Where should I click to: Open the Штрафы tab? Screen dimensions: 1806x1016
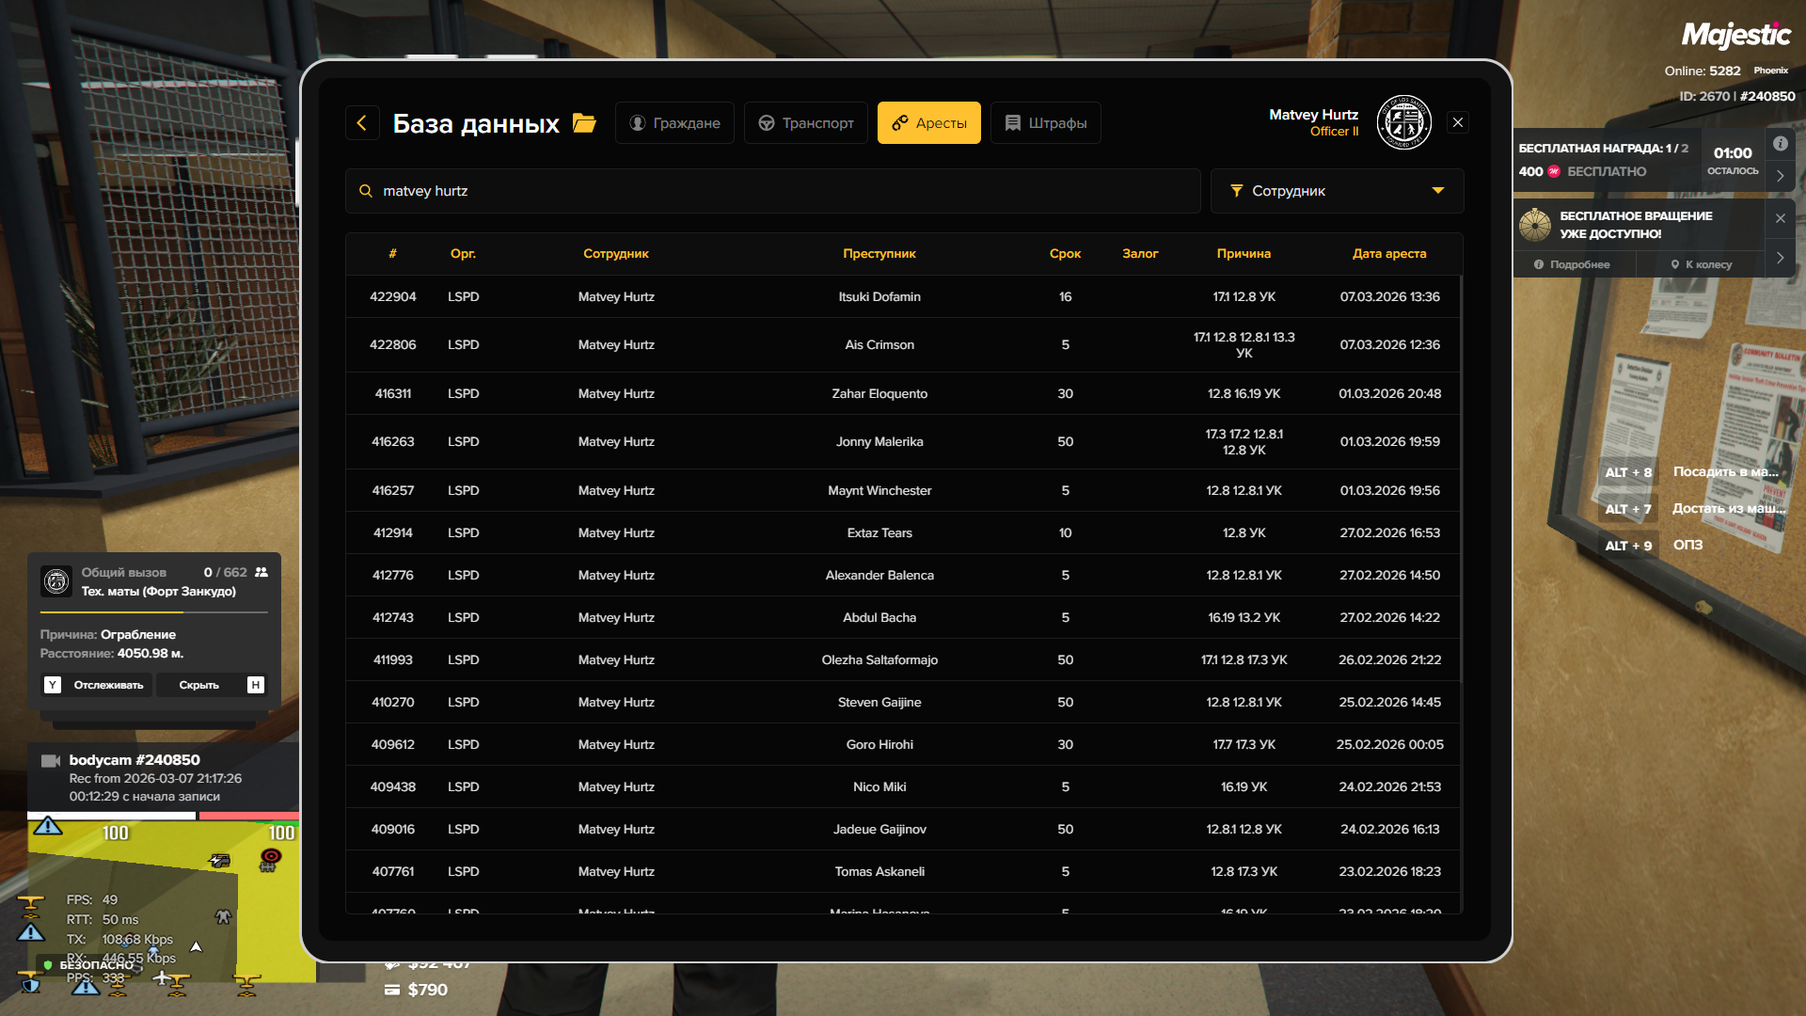point(1045,123)
